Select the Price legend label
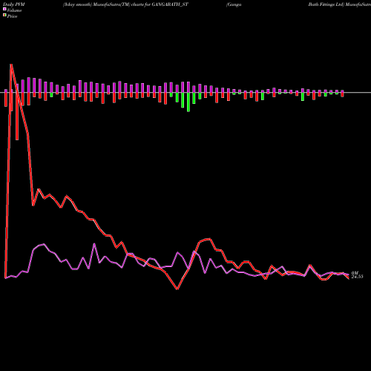The width and height of the screenshot is (371, 371). [12, 16]
